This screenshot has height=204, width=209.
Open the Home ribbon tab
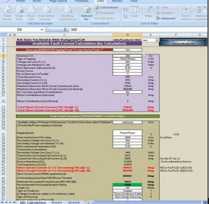(x=20, y=1)
